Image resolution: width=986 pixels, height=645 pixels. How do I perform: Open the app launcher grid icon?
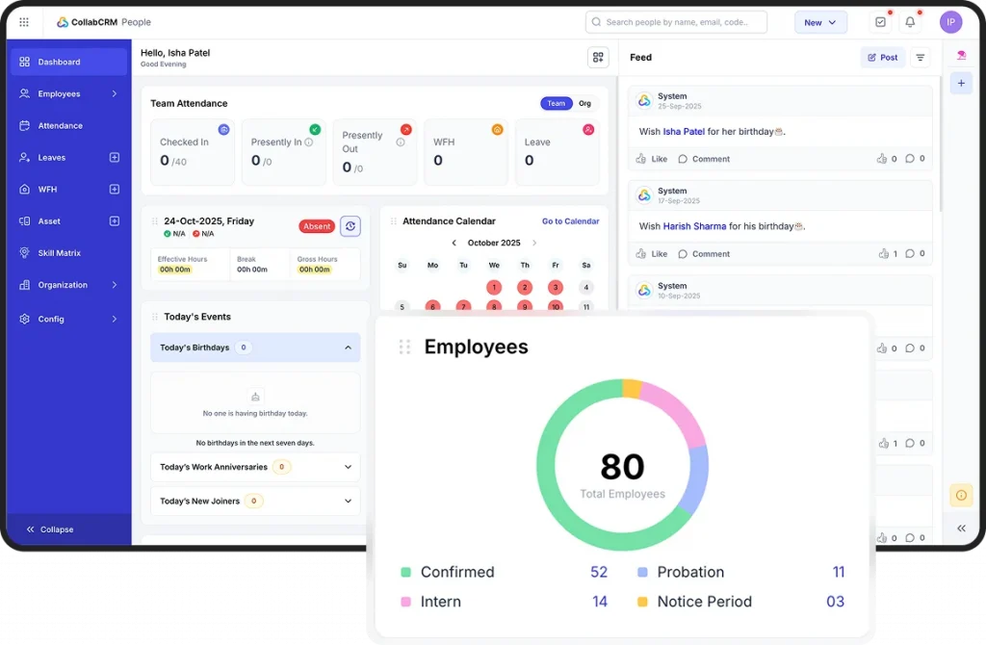[x=24, y=22]
